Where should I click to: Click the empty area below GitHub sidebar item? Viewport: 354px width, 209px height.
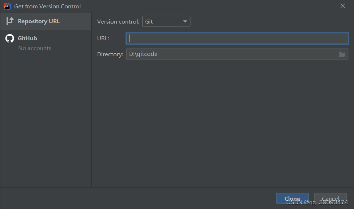click(46, 119)
